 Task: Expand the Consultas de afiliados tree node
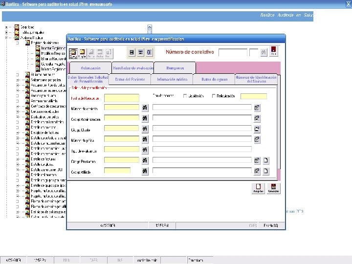17,111
